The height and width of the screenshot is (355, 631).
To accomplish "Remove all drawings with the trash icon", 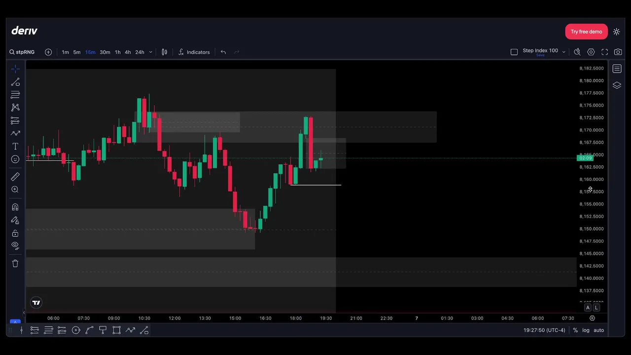I will (15, 263).
